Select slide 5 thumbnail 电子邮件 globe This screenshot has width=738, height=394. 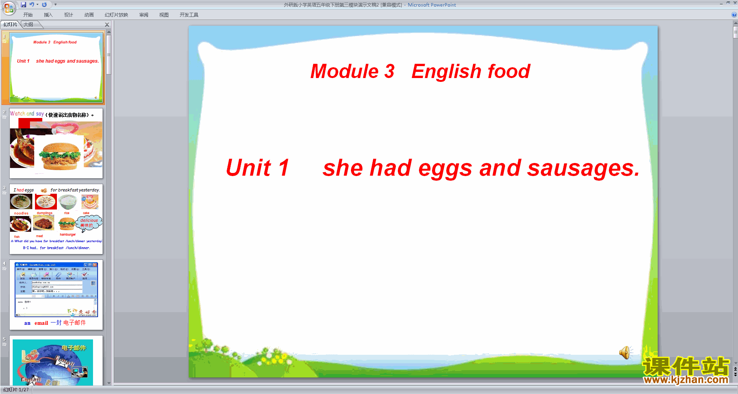tap(56, 361)
